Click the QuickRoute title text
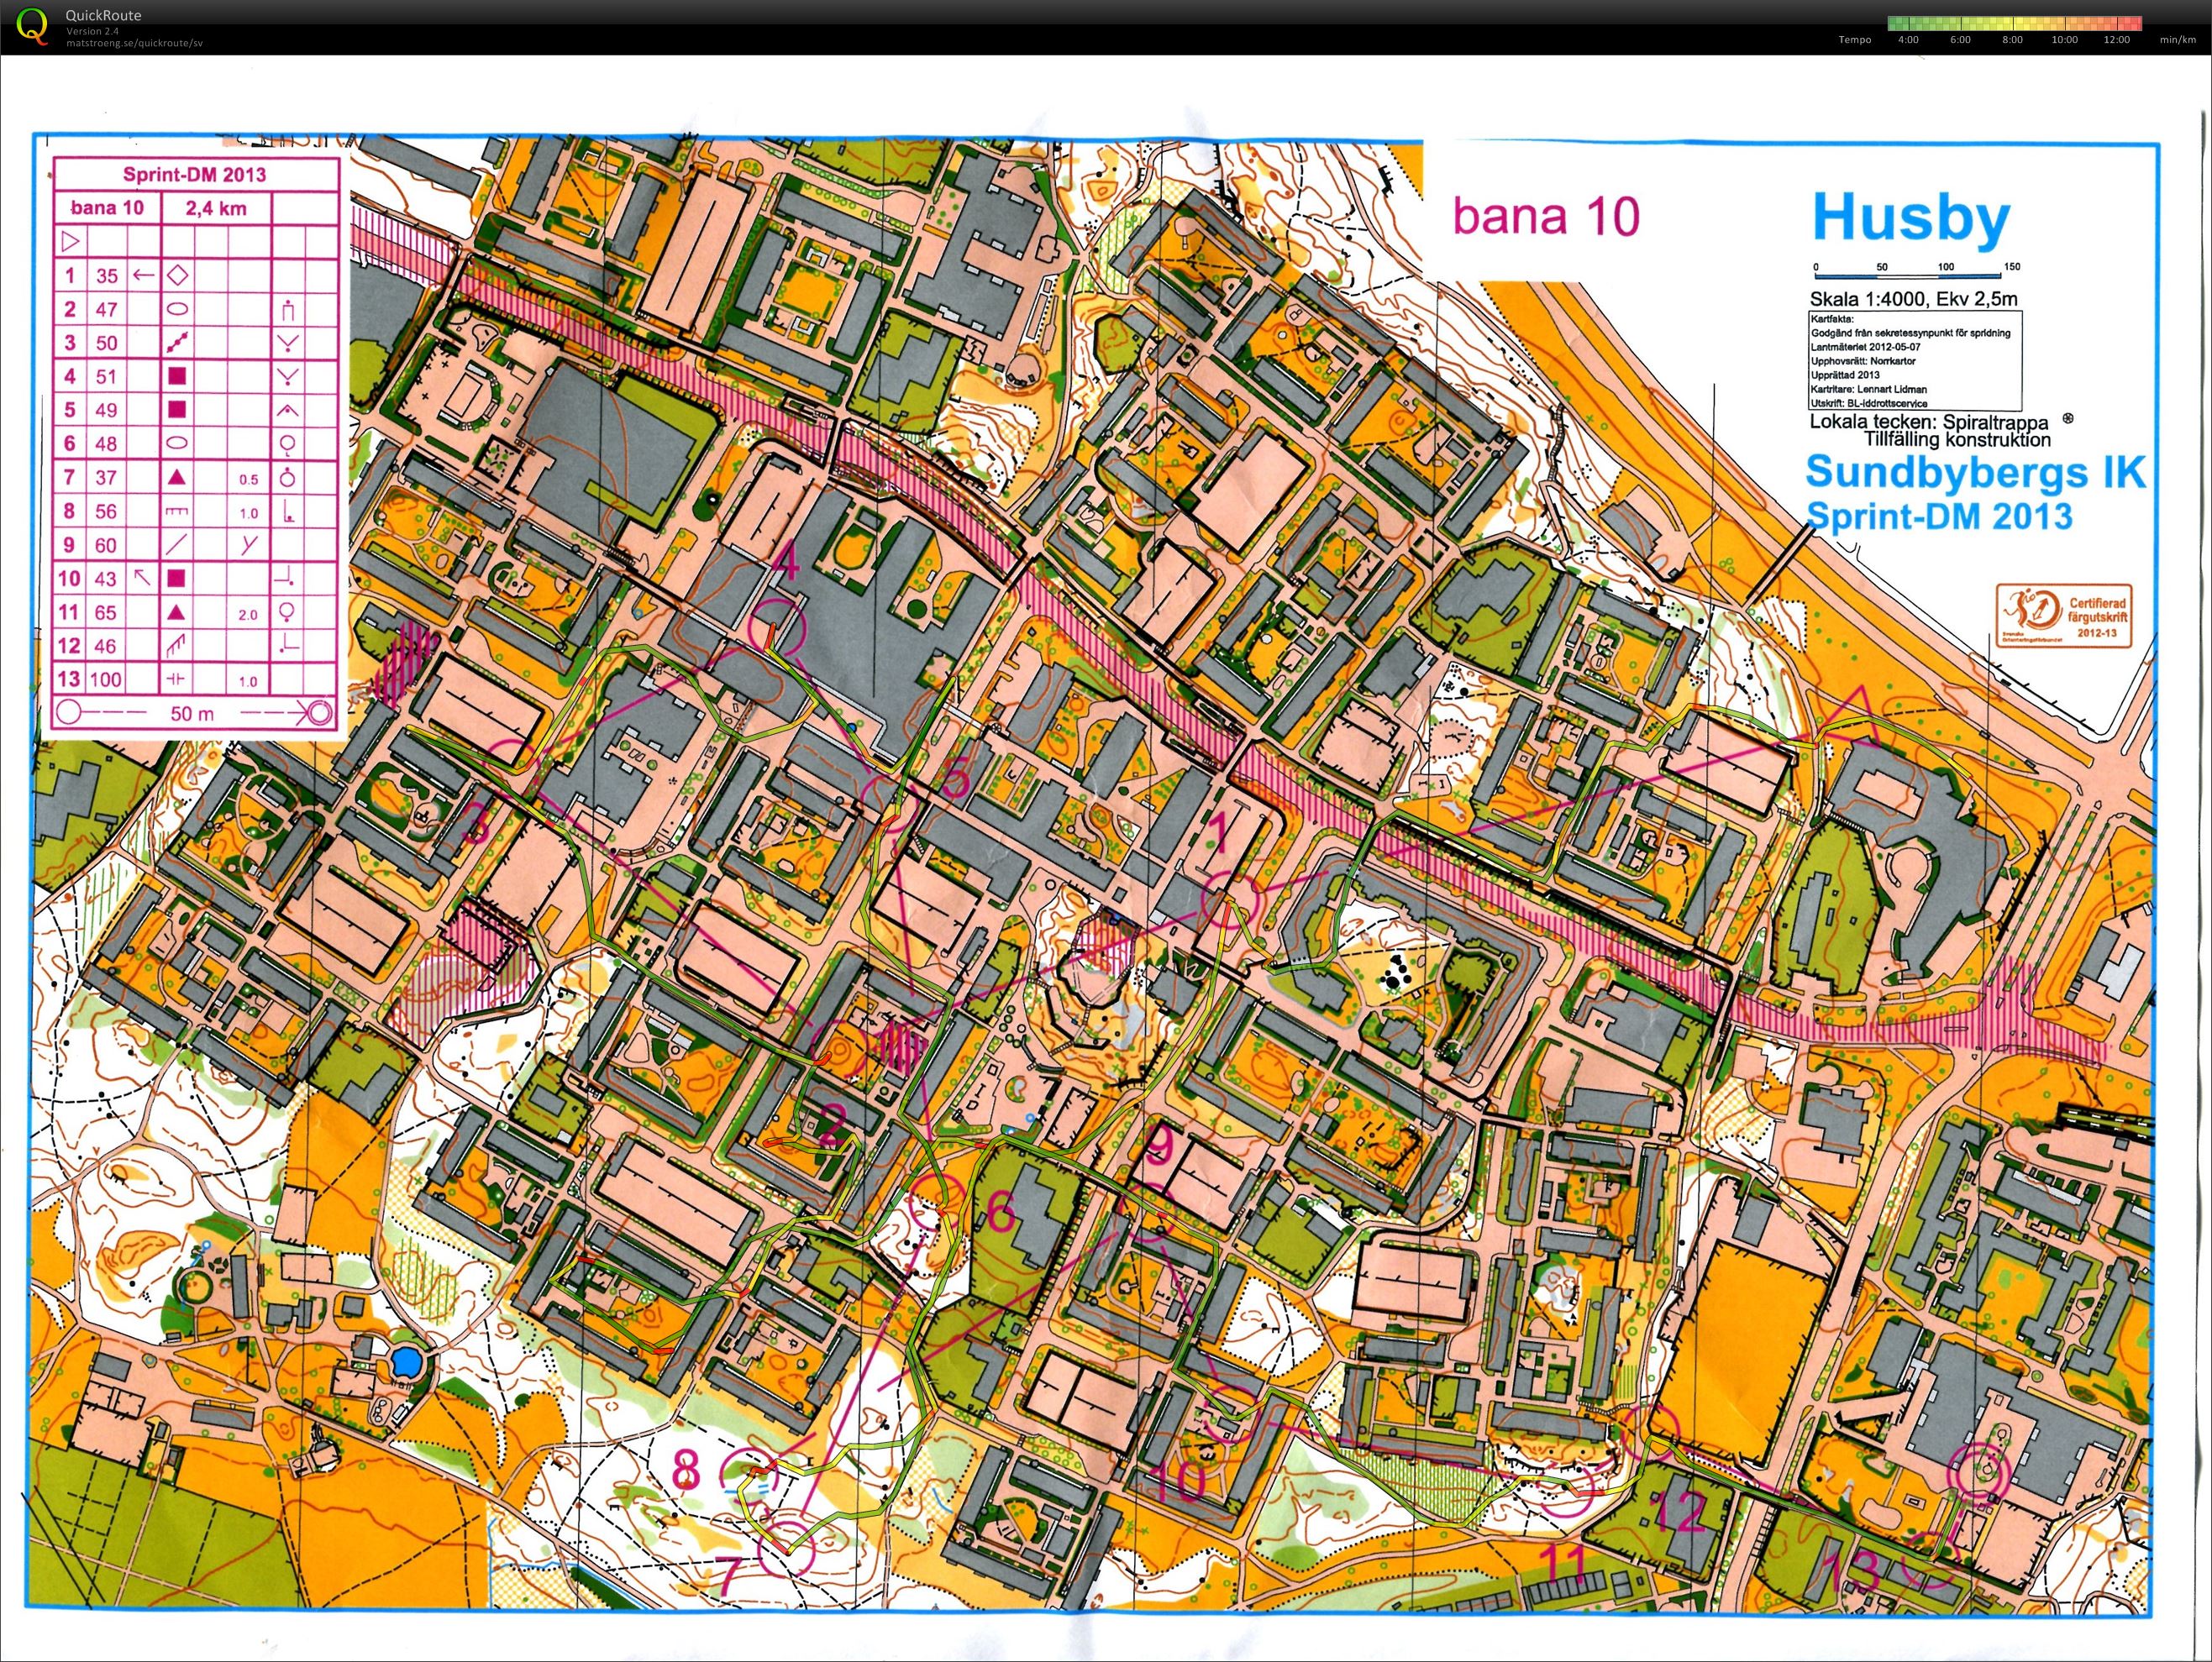The width and height of the screenshot is (2212, 1662). (103, 15)
